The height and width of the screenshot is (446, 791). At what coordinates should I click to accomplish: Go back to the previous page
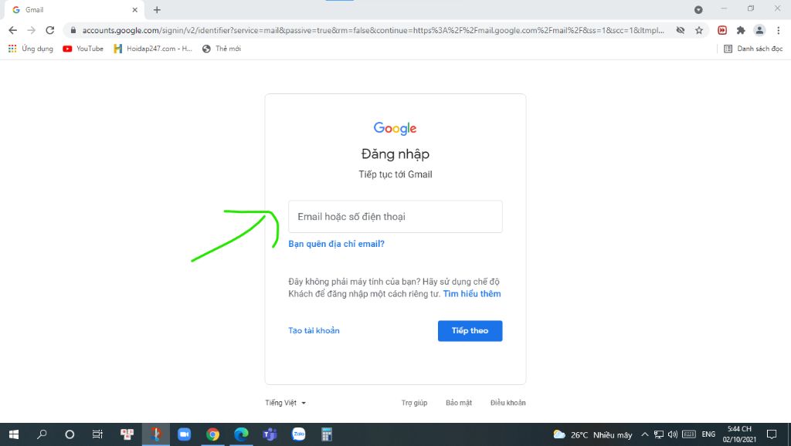click(x=13, y=30)
